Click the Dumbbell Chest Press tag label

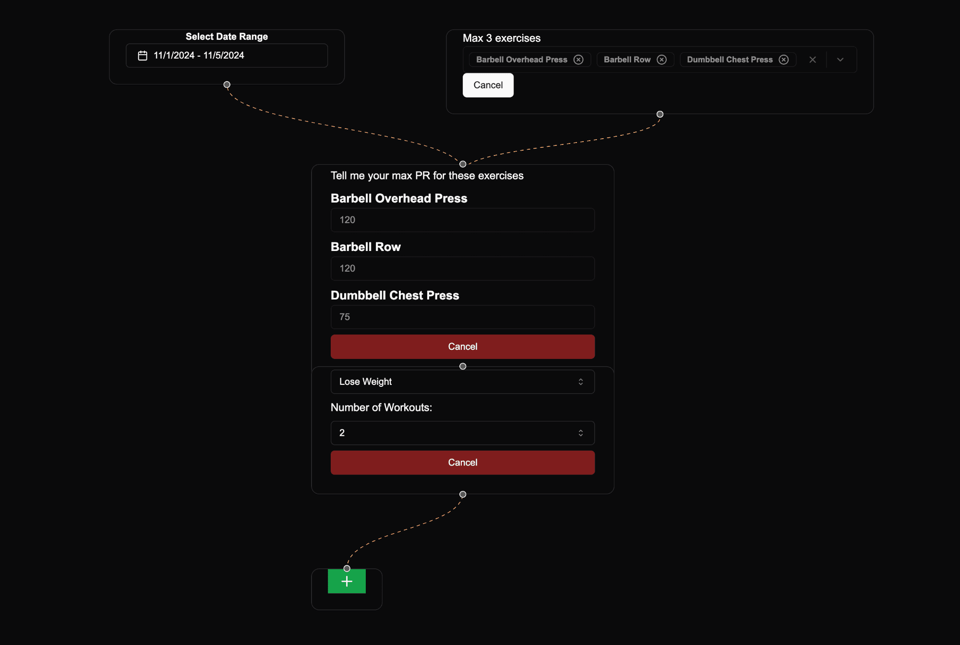[730, 60]
